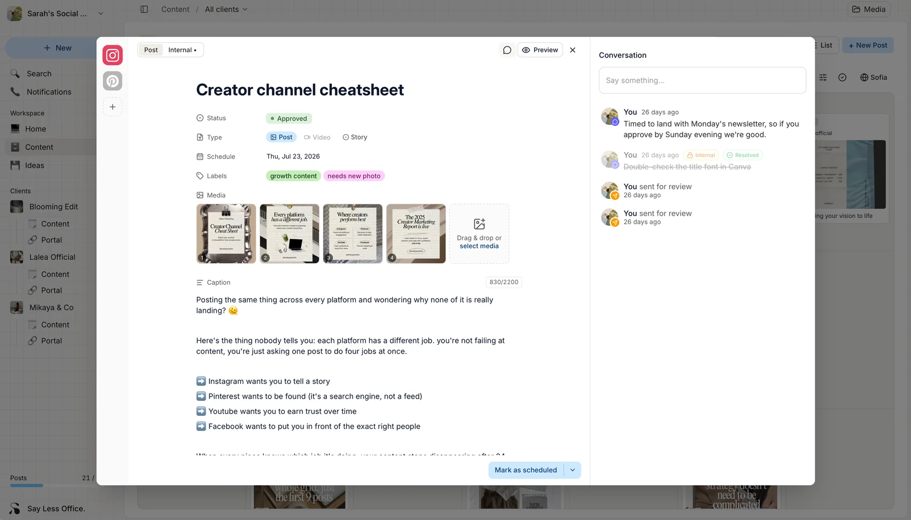This screenshot has height=520, width=911.
Task: Open Portal under Lalea Official
Action: pyautogui.click(x=51, y=290)
